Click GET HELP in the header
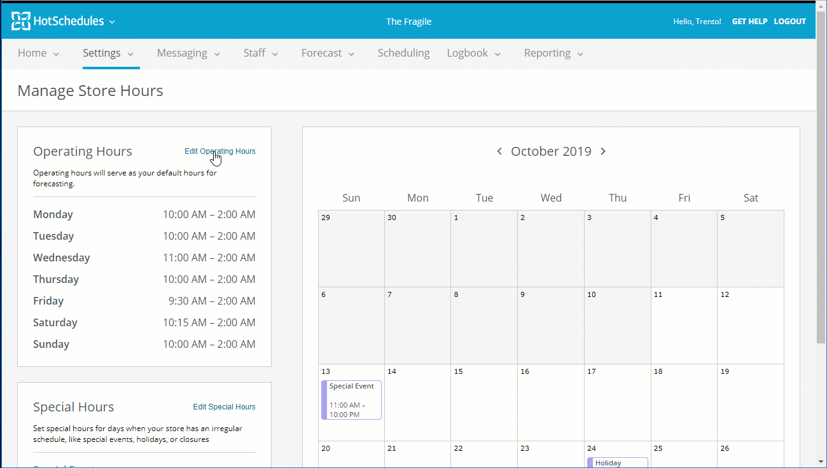 tap(749, 21)
